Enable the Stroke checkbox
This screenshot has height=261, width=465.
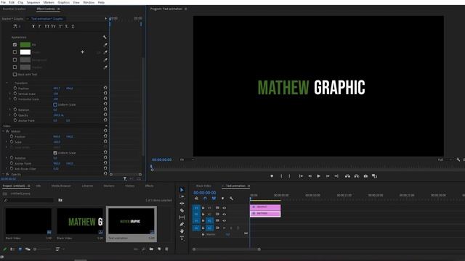click(x=15, y=52)
